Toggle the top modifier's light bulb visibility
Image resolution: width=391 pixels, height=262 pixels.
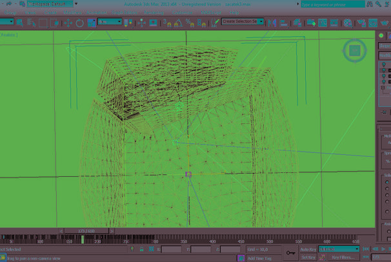point(385,65)
